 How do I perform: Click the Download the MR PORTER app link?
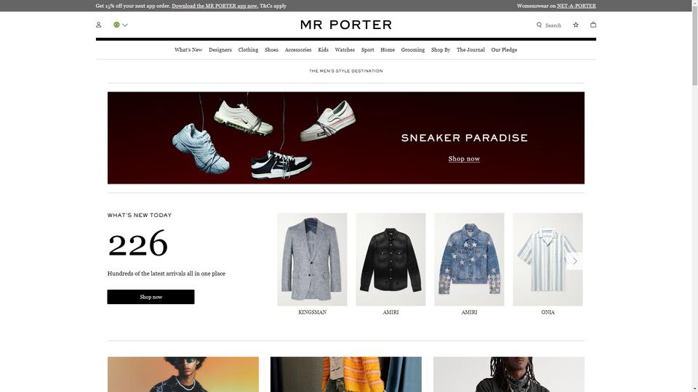point(215,6)
